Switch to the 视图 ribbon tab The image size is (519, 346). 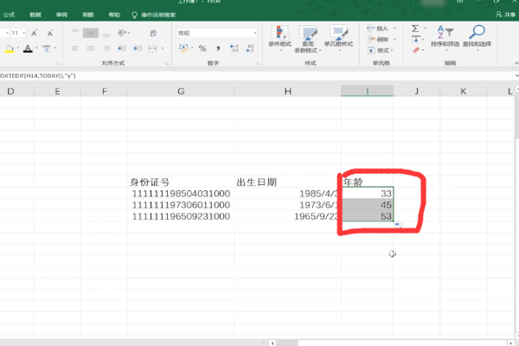tap(88, 15)
